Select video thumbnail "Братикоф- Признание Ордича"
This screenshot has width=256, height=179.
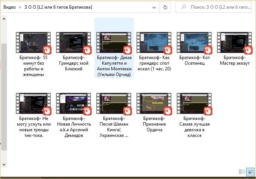click(154, 103)
